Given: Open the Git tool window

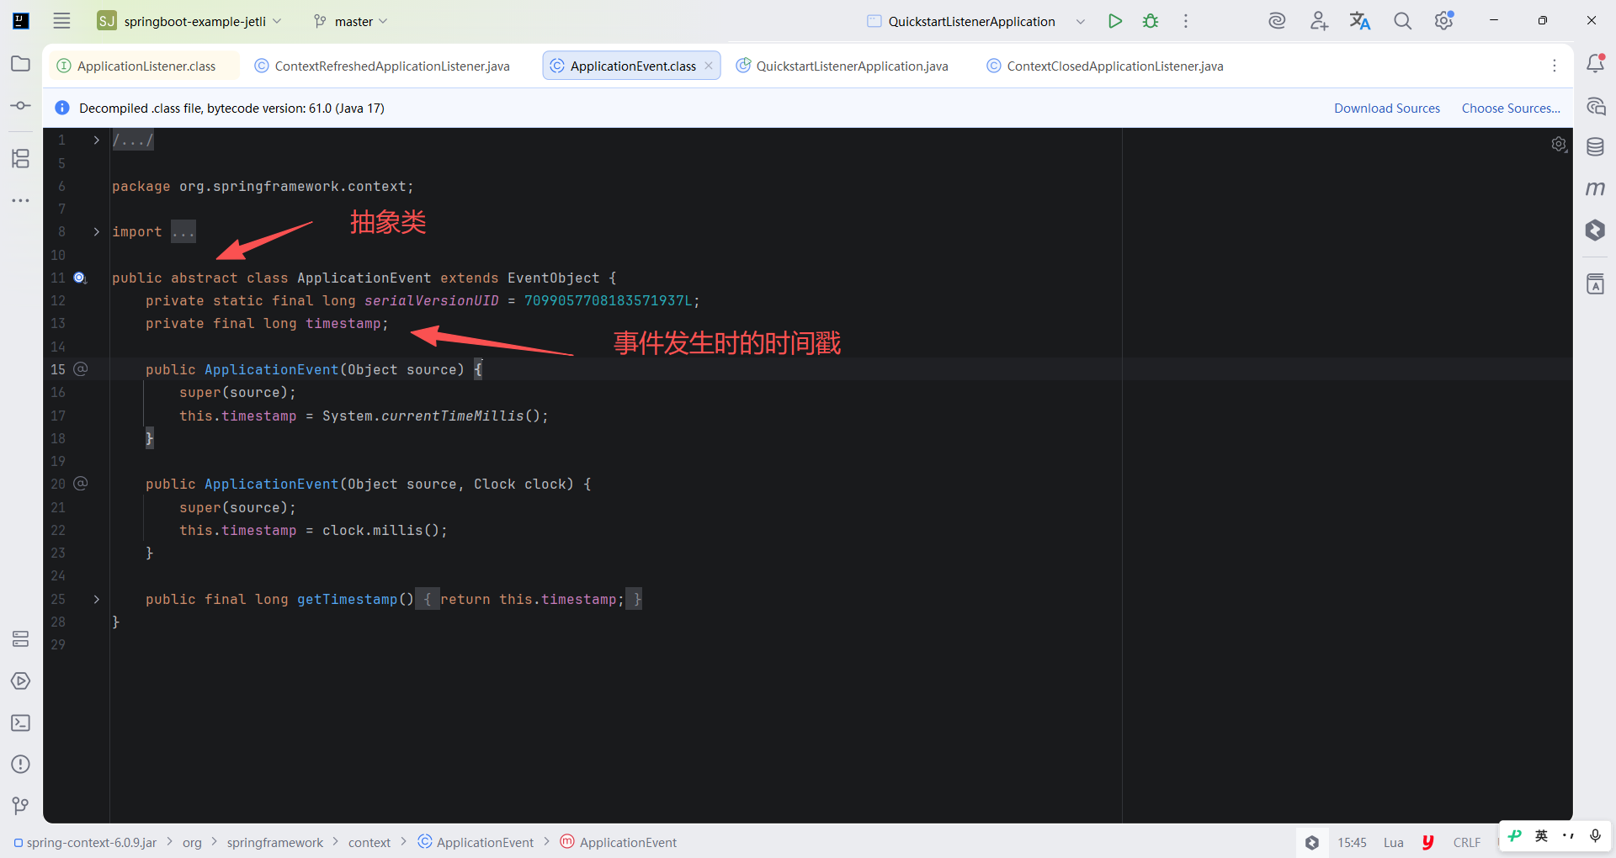Looking at the screenshot, I should (x=21, y=806).
